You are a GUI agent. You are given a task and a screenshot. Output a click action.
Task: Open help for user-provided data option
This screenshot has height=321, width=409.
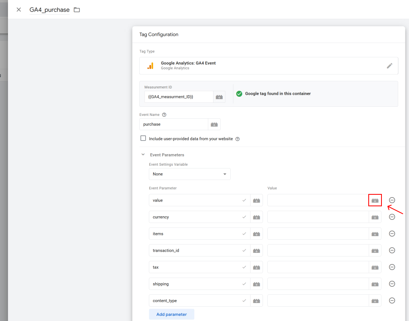(x=237, y=139)
